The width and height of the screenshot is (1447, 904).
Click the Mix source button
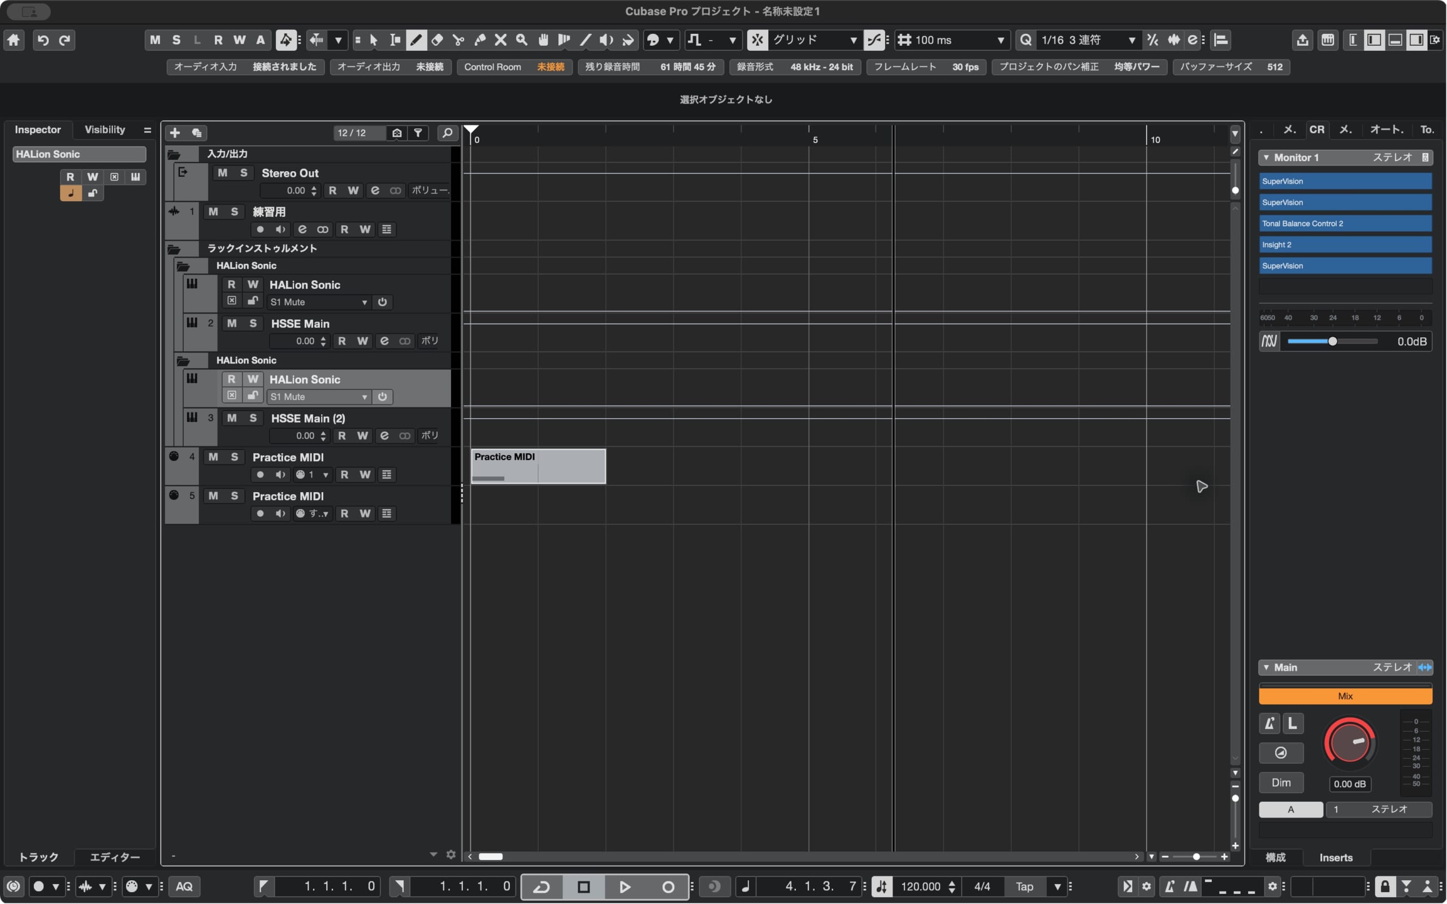1345,697
